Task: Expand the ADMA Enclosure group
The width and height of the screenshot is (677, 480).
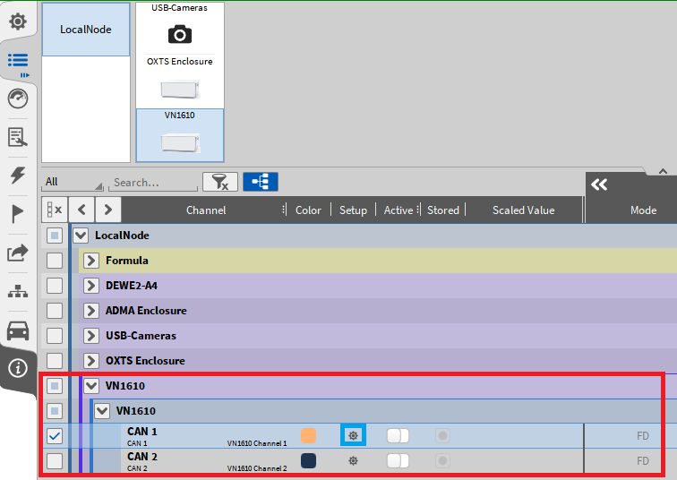Action: coord(90,311)
